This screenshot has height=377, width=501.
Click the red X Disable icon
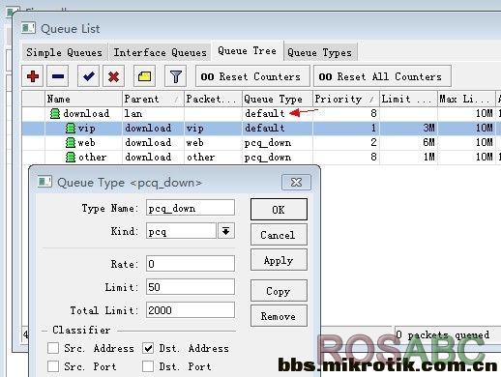click(113, 76)
